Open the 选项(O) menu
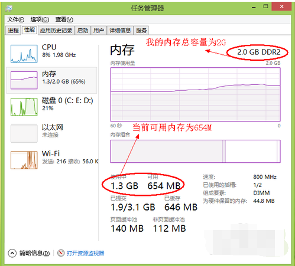295x266 pixels. (40, 19)
